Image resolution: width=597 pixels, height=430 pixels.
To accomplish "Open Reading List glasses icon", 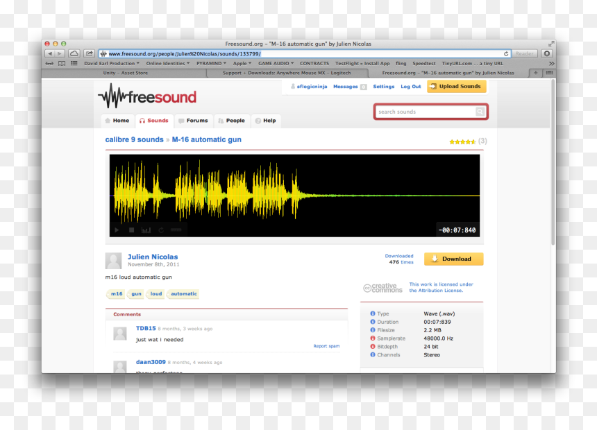I will (x=49, y=64).
